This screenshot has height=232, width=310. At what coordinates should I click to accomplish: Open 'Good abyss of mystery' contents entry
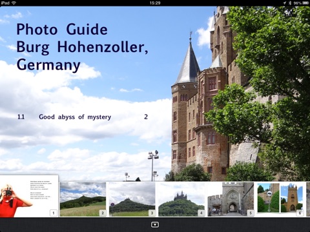pyautogui.click(x=75, y=117)
